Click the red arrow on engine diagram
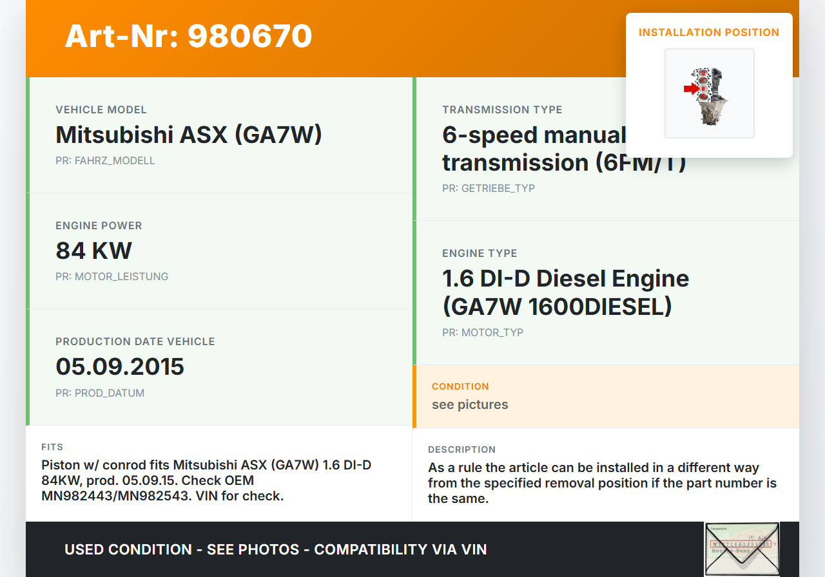Viewport: 825px width, 577px height. coord(691,90)
